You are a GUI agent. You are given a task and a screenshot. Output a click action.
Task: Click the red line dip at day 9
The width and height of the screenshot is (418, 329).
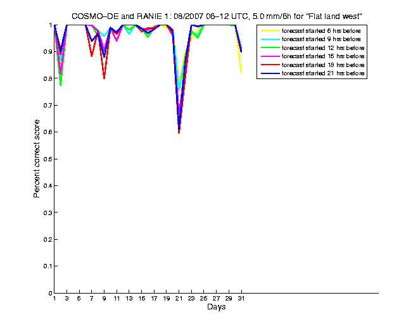coord(104,78)
